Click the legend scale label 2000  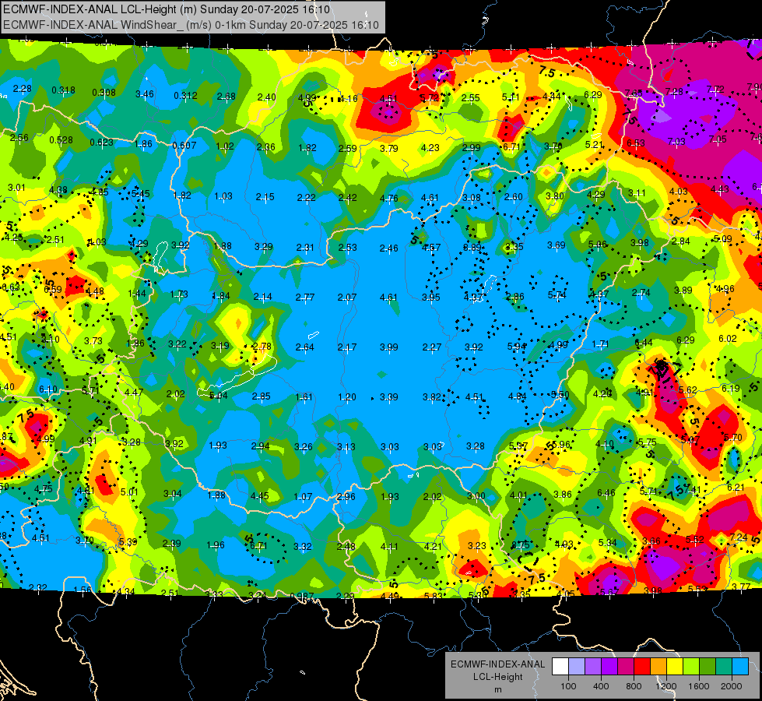point(732,686)
